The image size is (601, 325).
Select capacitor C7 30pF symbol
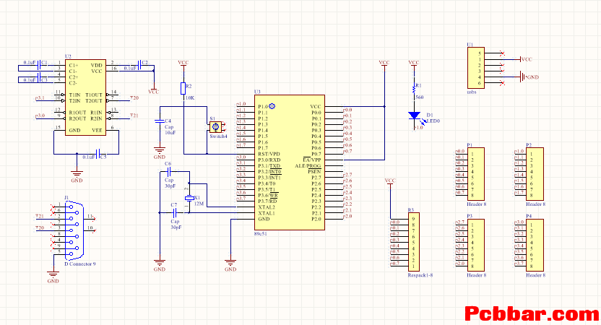(175, 213)
